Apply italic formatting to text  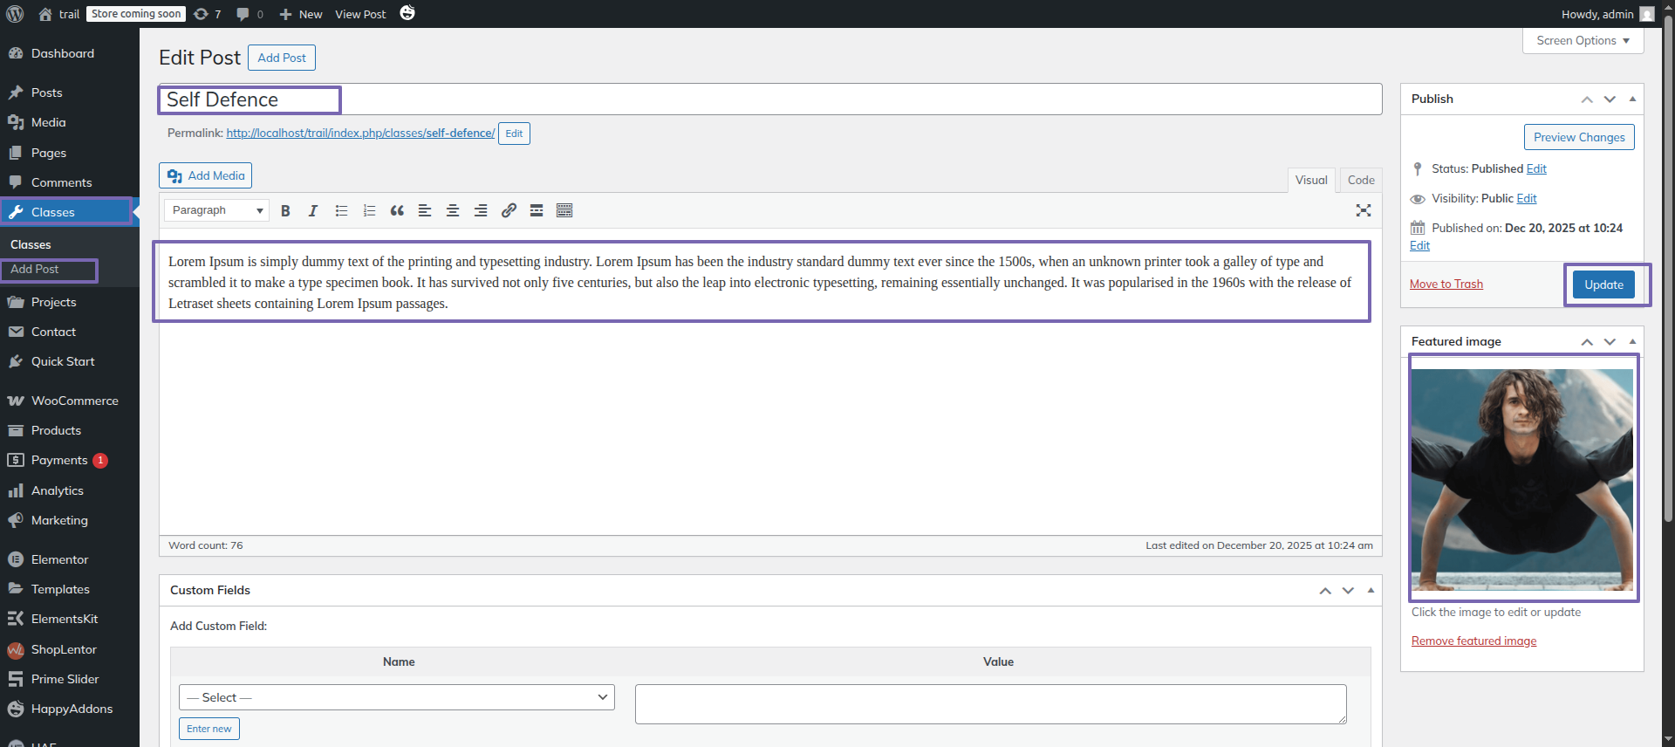click(x=313, y=210)
